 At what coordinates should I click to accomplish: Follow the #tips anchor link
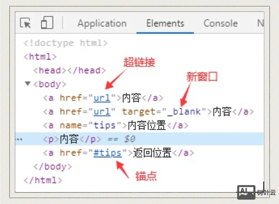click(107, 153)
